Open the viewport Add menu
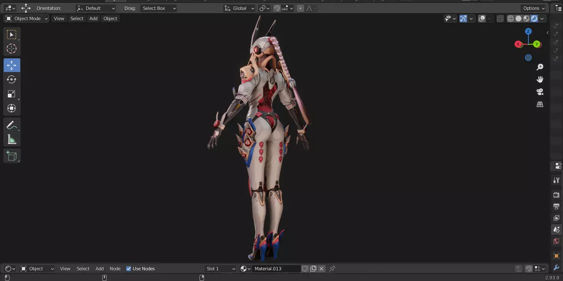This screenshot has width=563, height=281. (x=94, y=19)
